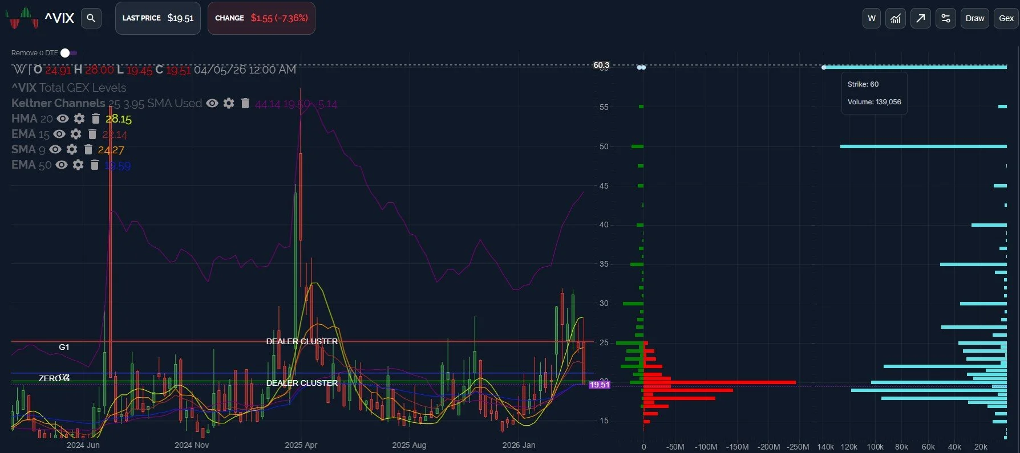Hide the EMA 15 line
This screenshot has width=1020, height=453.
(59, 134)
